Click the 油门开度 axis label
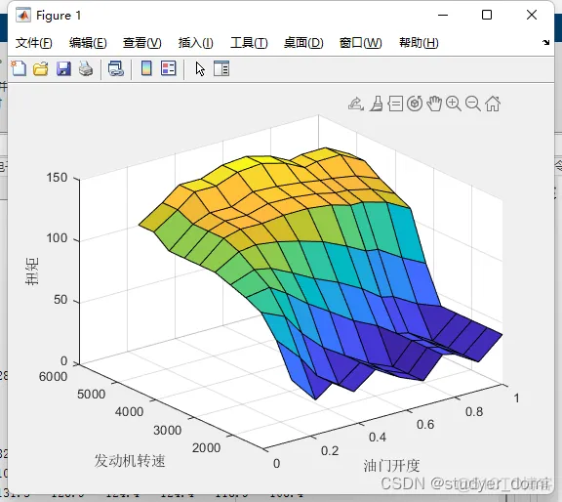Viewport: 562px width, 502px height. pos(391,466)
